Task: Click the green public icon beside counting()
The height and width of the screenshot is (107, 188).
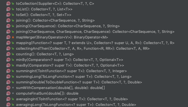Action: tap(13, 54)
